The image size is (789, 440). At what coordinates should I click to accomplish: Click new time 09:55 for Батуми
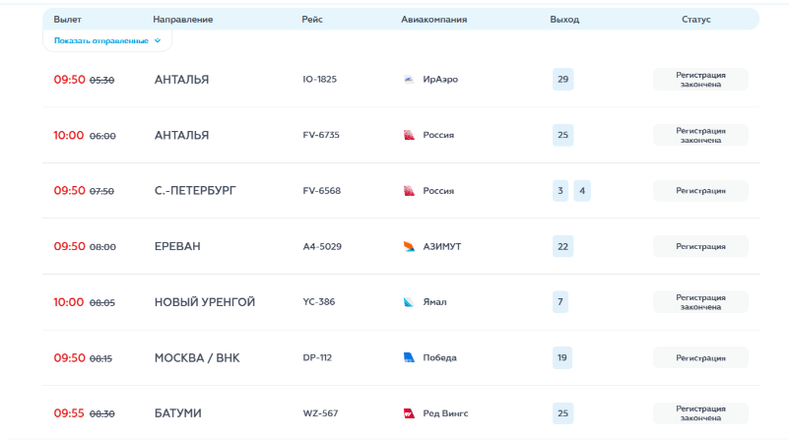point(69,413)
